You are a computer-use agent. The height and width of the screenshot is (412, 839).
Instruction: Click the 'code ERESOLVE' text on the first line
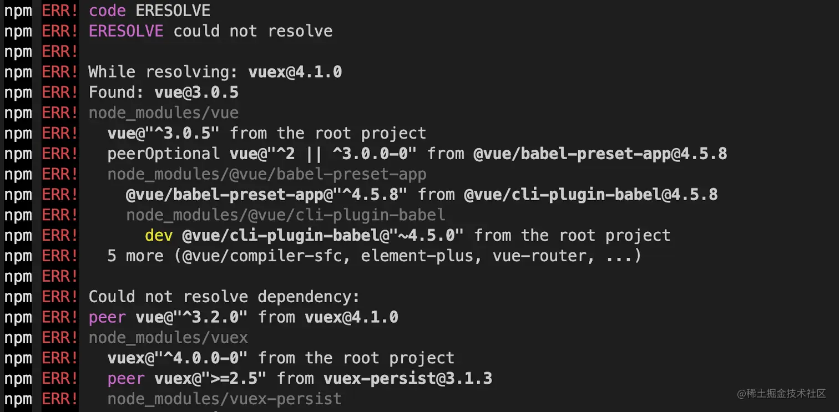[x=149, y=10]
